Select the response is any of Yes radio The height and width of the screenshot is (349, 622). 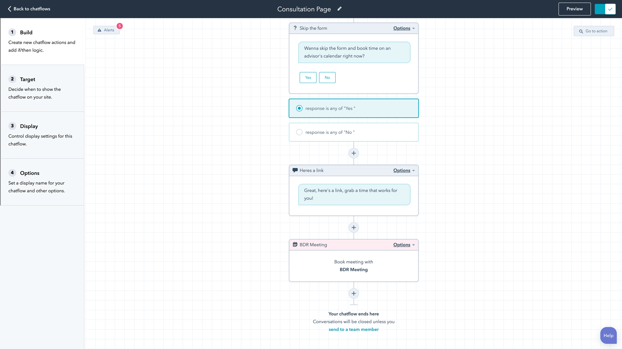pos(299,108)
